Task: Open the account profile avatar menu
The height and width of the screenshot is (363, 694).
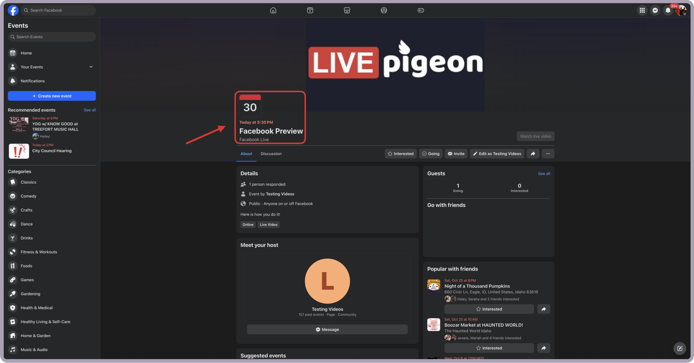Action: pyautogui.click(x=681, y=10)
